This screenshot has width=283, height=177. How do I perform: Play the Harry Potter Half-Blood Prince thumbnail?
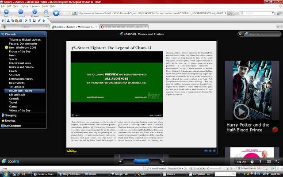click(241, 112)
